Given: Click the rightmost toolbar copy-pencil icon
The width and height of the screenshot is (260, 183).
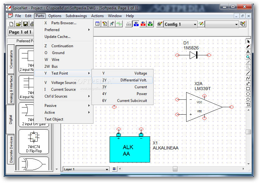Looking at the screenshot, I should pyautogui.click(x=243, y=24).
